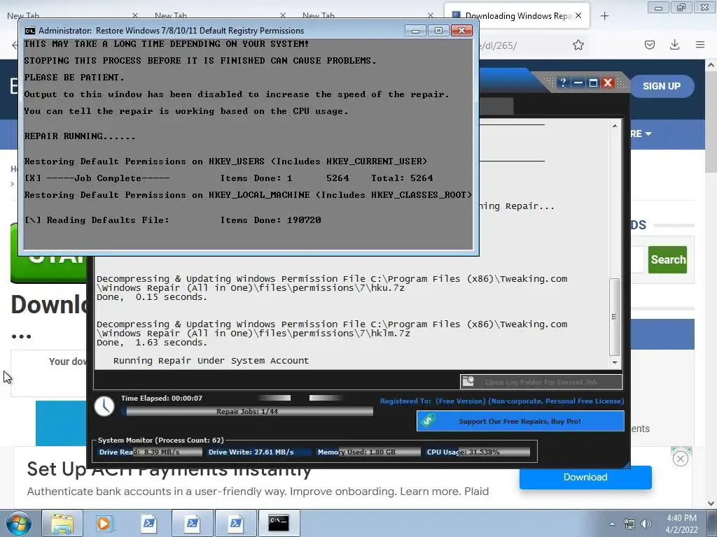Click the network tray icon
Viewport: 717px width, 537px height.
(x=629, y=524)
